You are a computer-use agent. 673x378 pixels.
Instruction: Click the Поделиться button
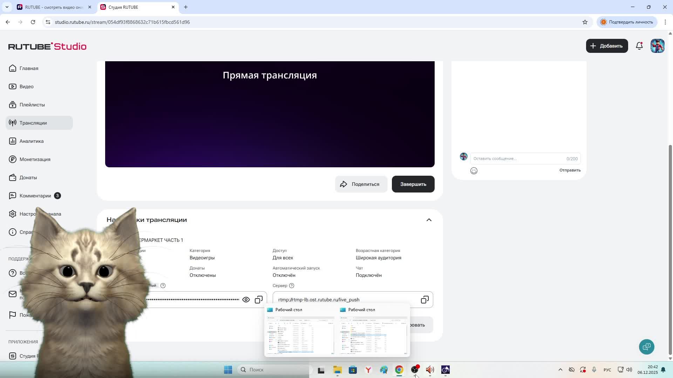click(x=361, y=184)
